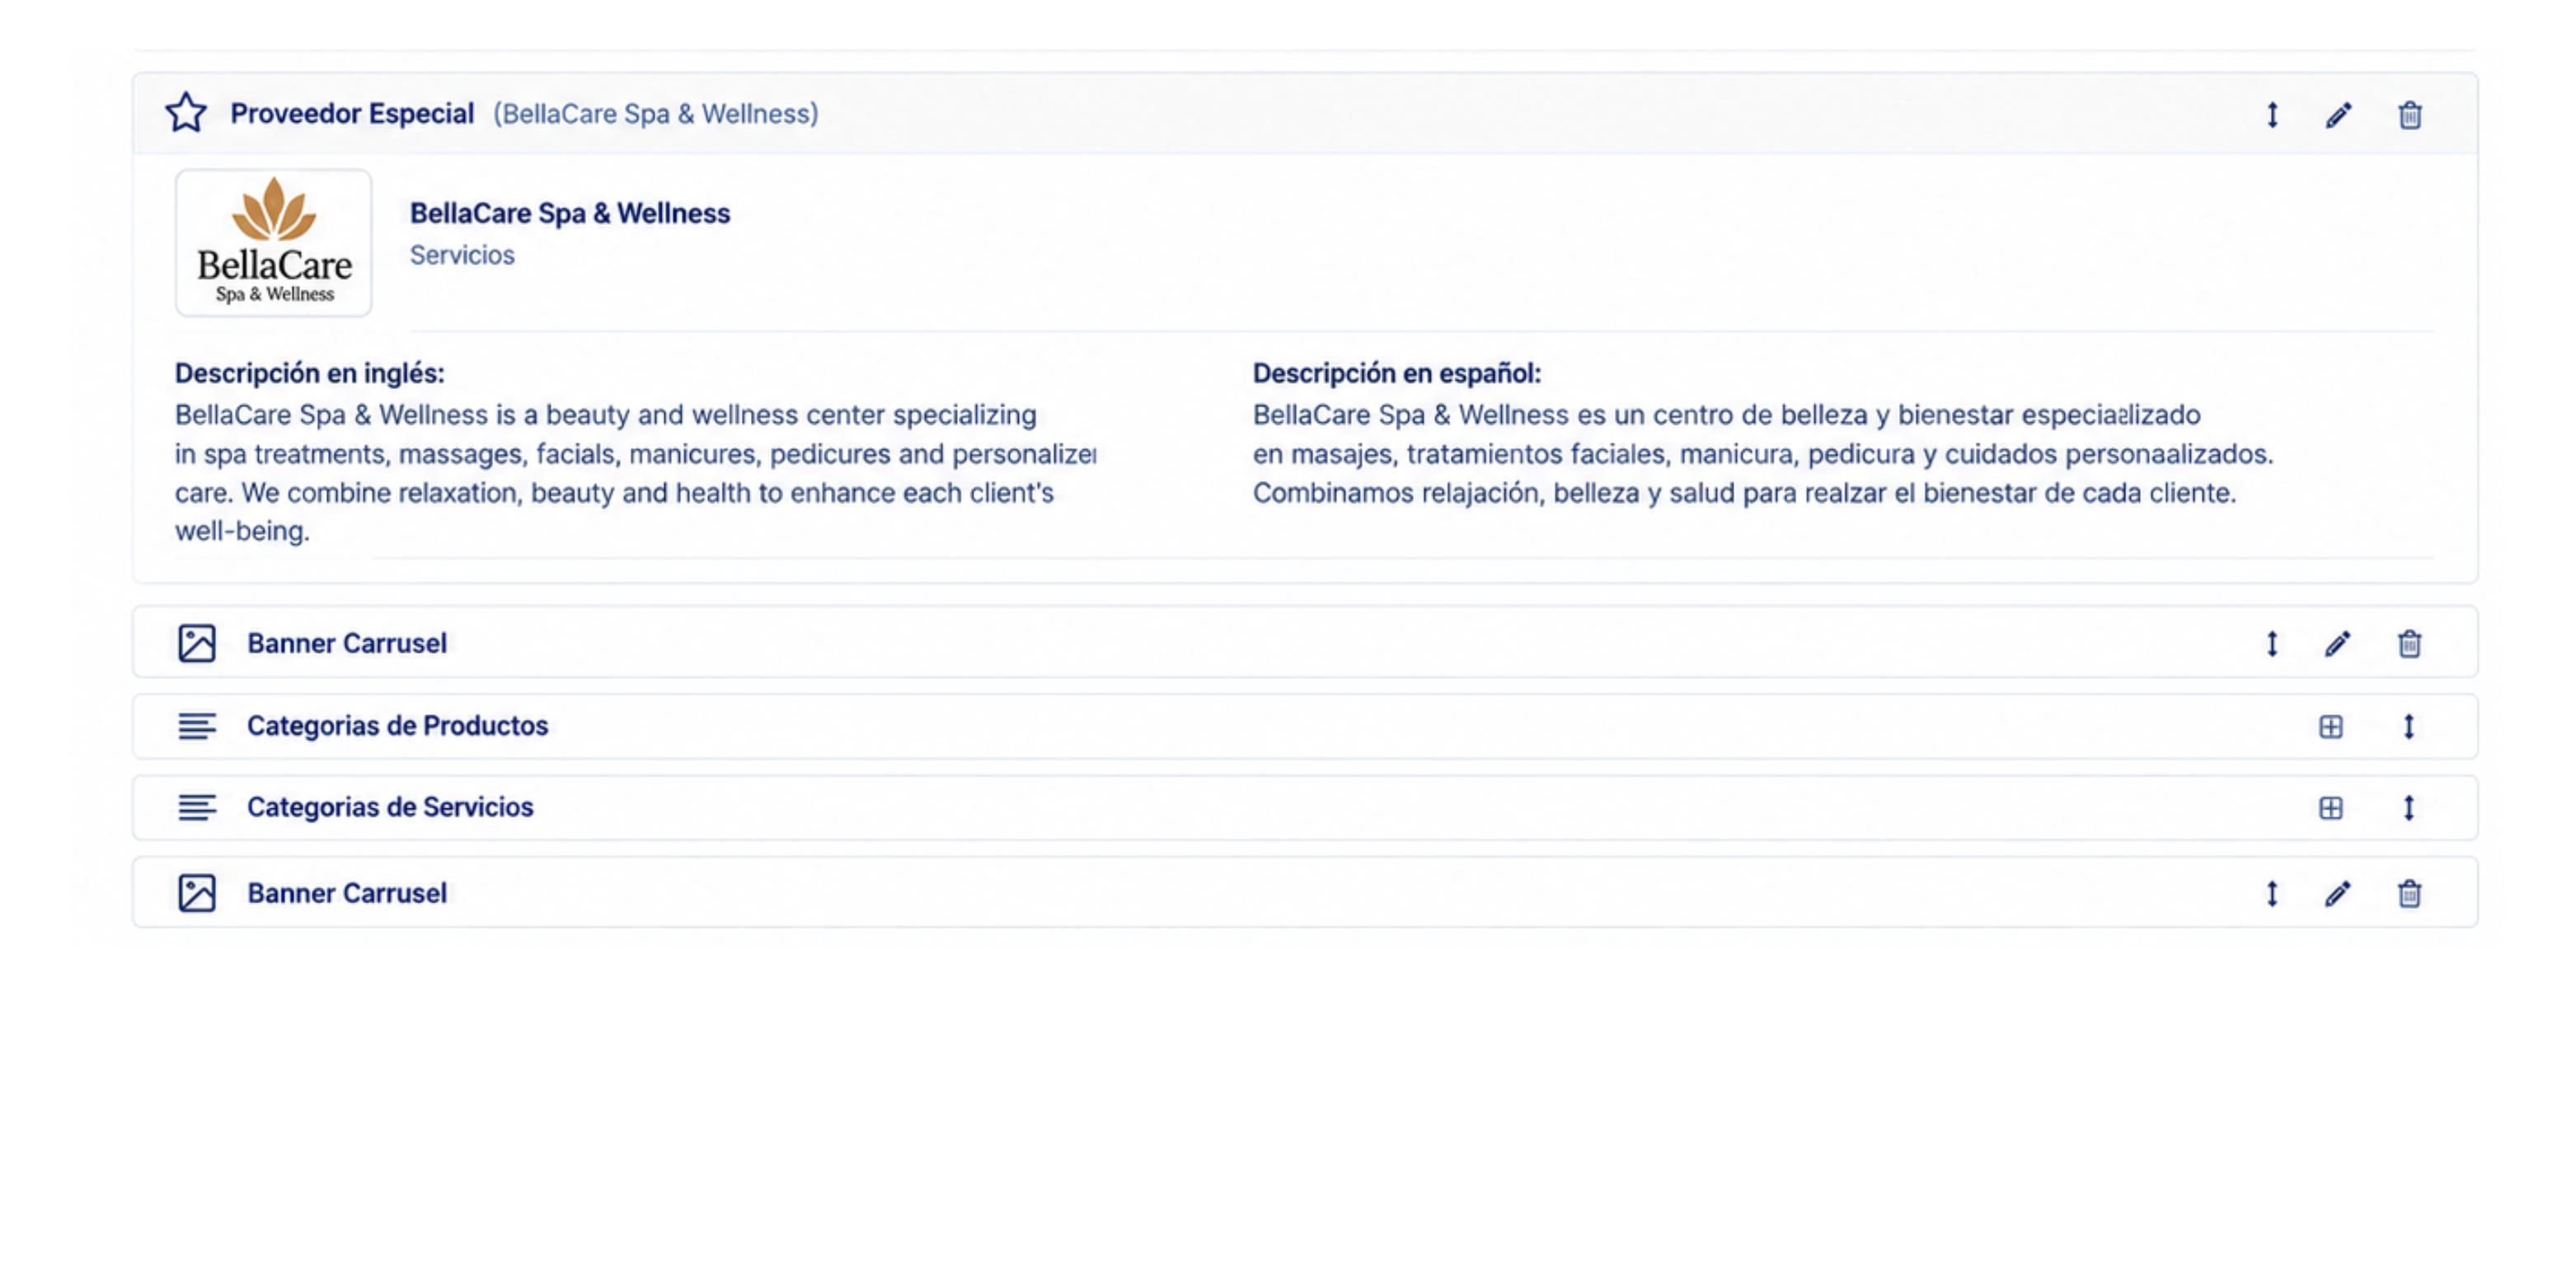The image size is (2576, 1288).
Task: Reorder the last Banner Carrusel row
Action: (x=2272, y=893)
